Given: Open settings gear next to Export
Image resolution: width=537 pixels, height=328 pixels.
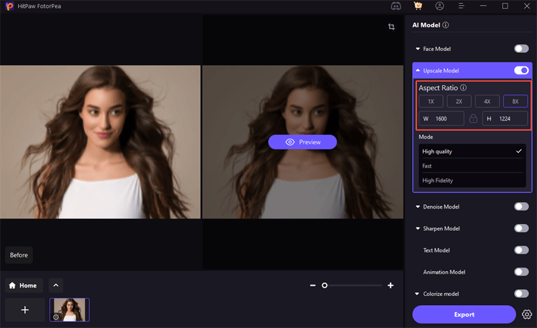Looking at the screenshot, I should click(527, 314).
